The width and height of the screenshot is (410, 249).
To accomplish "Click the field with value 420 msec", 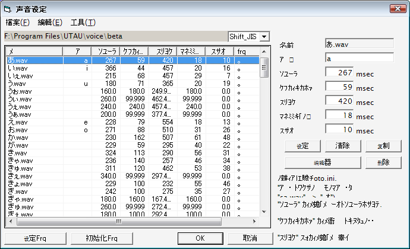I will [339, 100].
